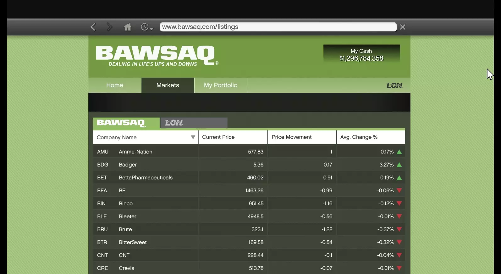The image size is (501, 274).
Task: Click Ammu-Nation's current price 577.83
Action: click(x=256, y=152)
